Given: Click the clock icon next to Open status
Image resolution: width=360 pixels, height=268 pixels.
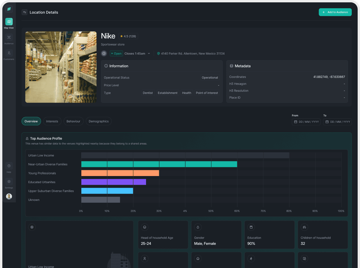Looking at the screenshot, I should [x=104, y=54].
